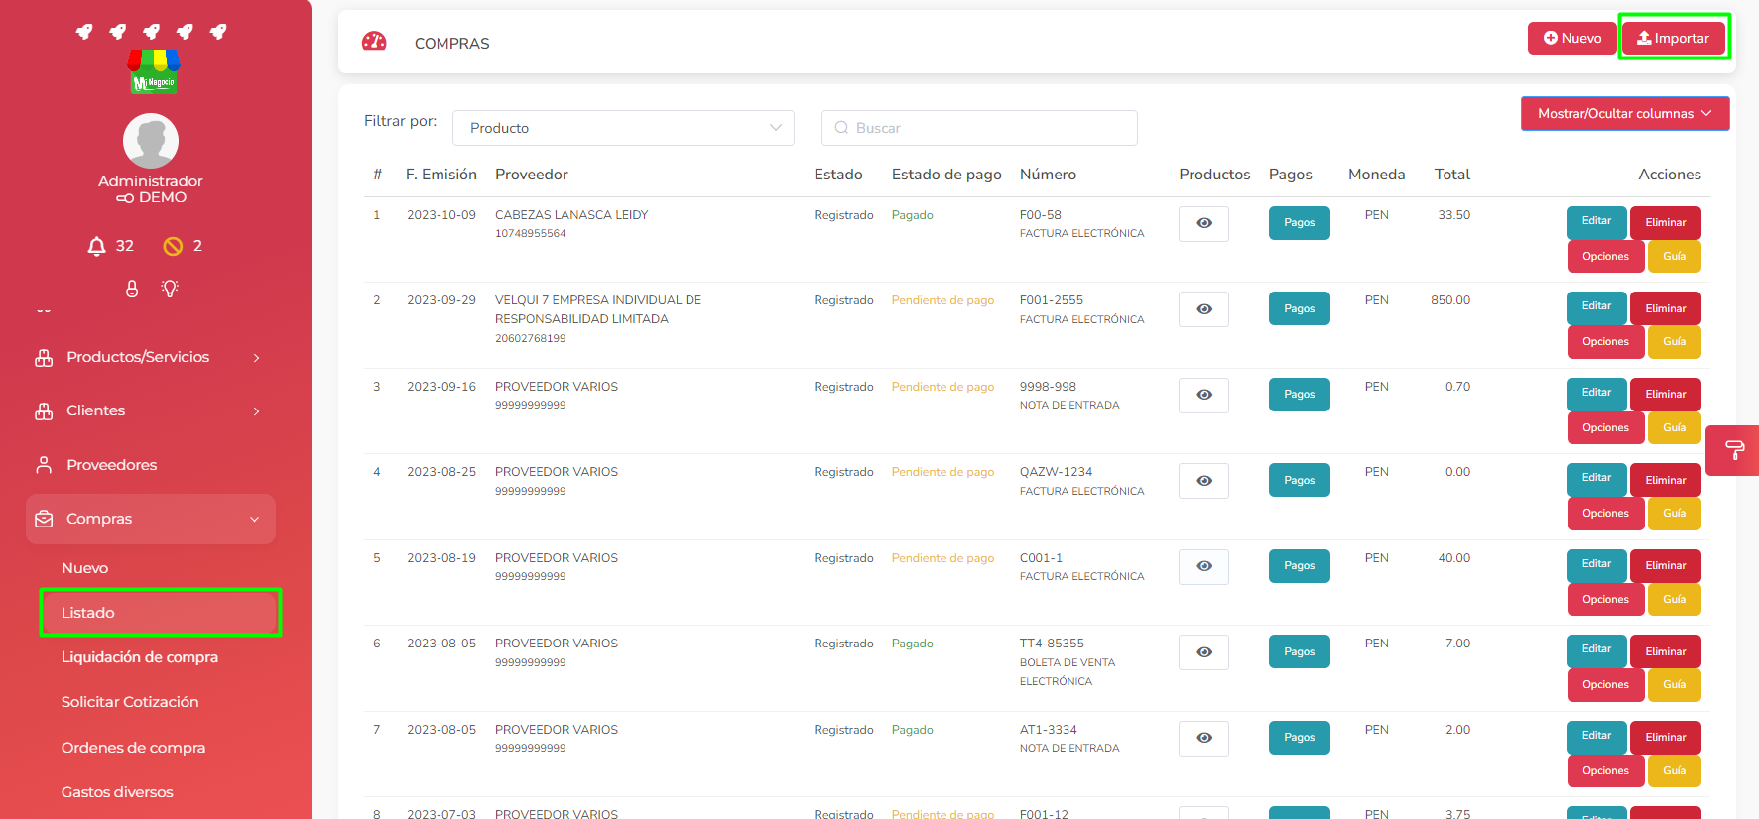
Task: Open the paint roller theme button
Action: 1734,450
